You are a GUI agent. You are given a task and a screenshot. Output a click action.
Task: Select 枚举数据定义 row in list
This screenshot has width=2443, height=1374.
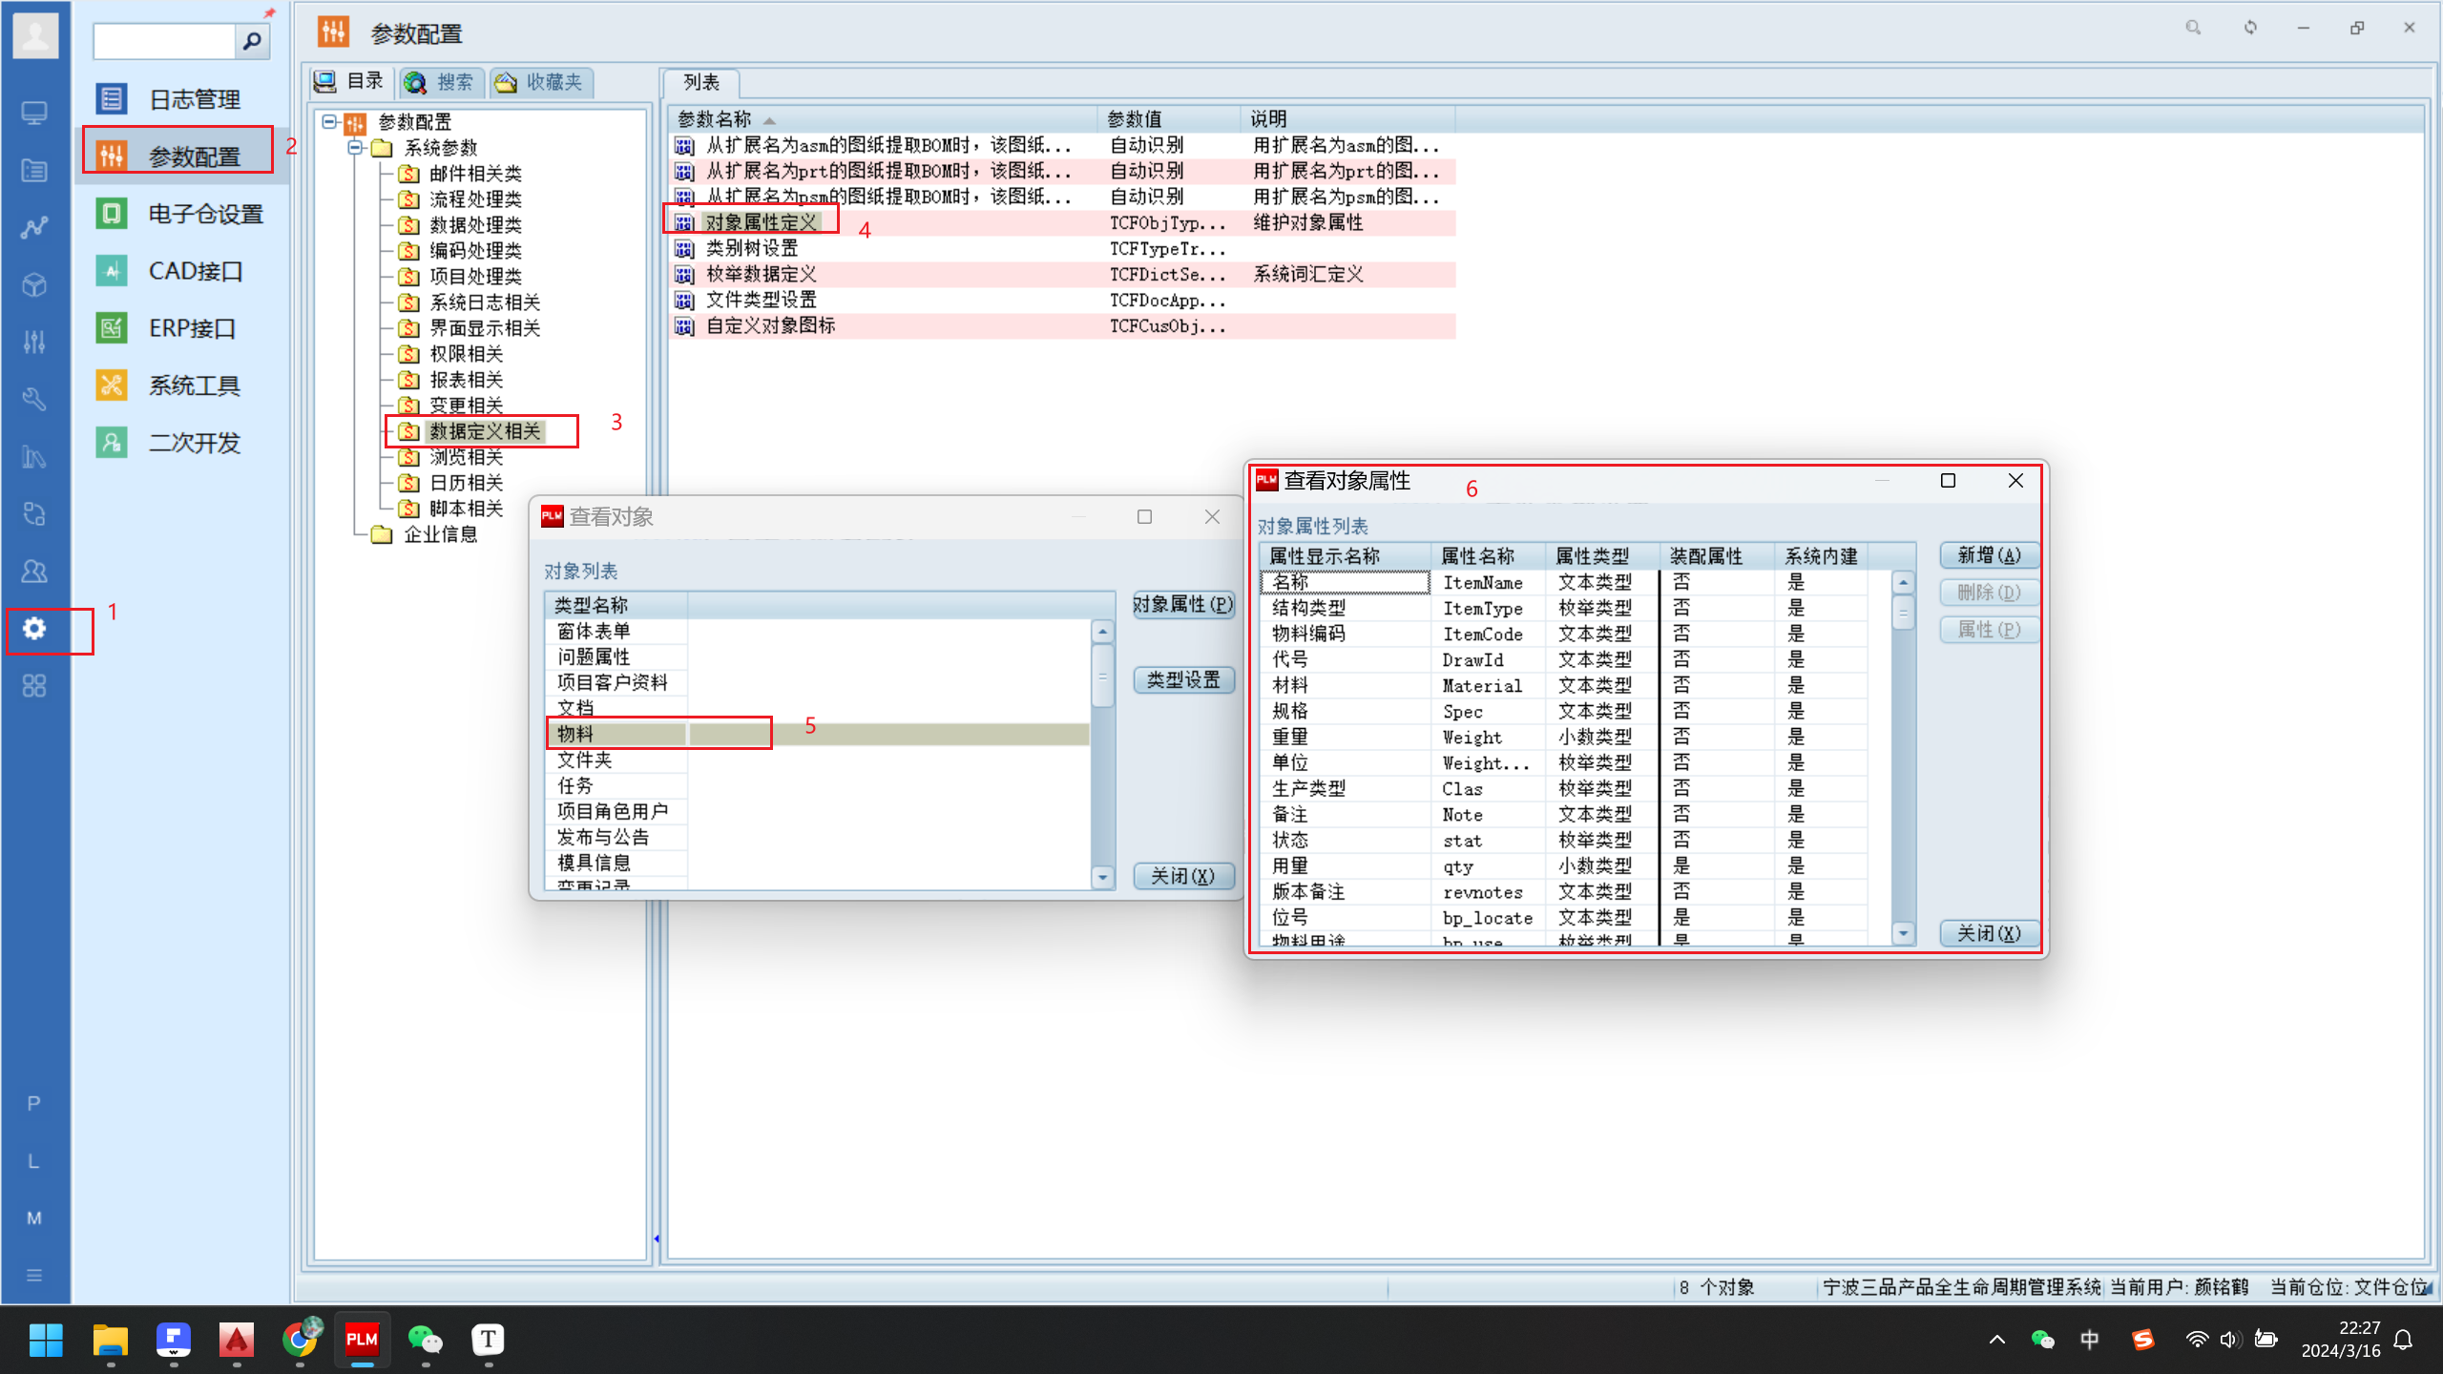[x=1062, y=274]
